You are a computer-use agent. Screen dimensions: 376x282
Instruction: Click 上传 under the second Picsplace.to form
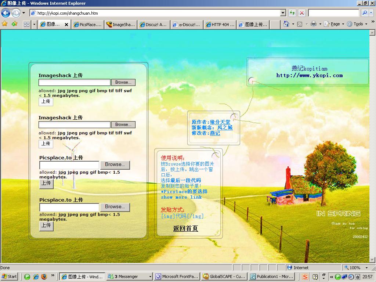[46, 226]
